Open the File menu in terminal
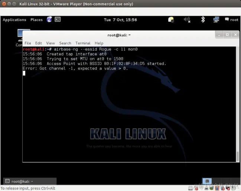 28,43
